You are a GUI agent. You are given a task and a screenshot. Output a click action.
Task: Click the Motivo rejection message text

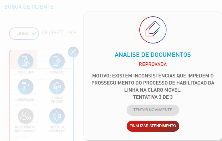click(x=153, y=83)
